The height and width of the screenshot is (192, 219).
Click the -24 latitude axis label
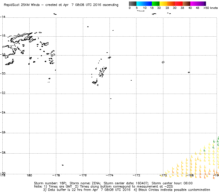tap(3, 112)
